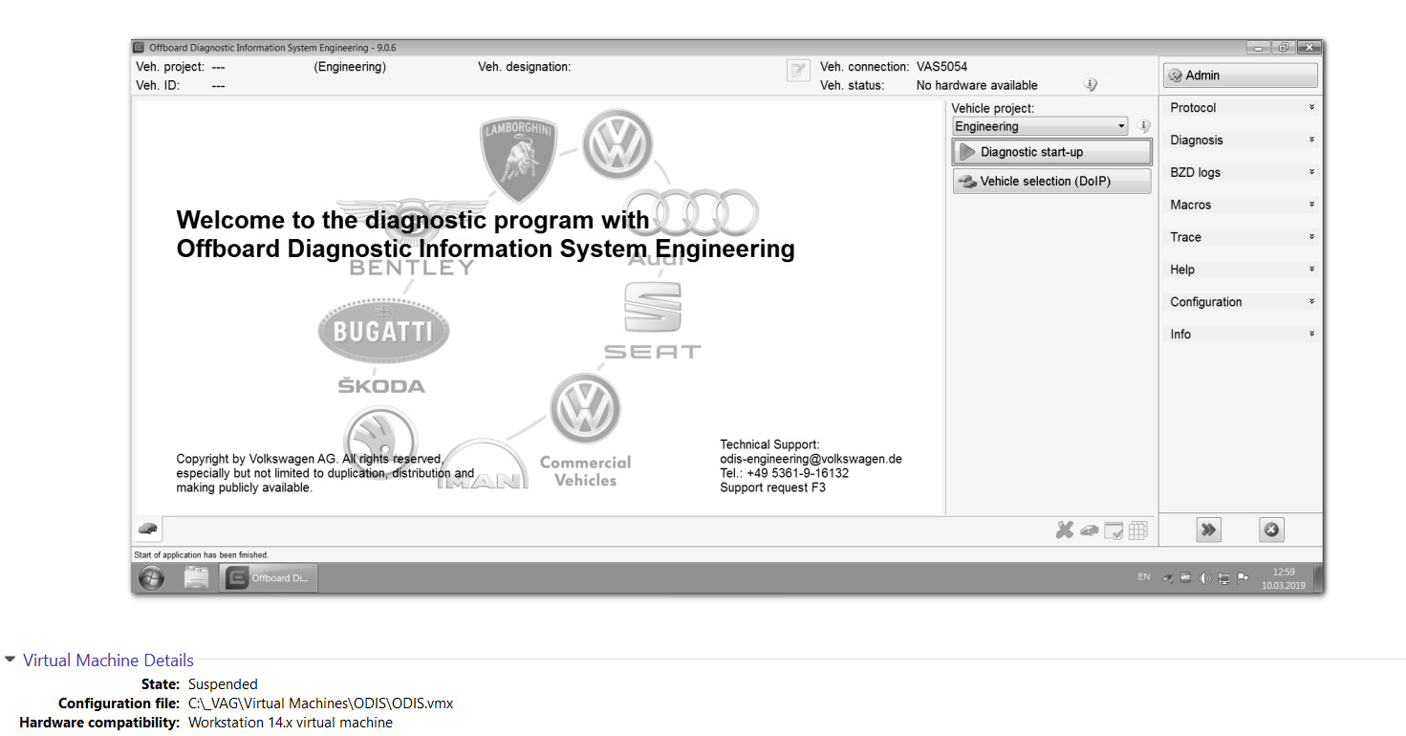This screenshot has width=1406, height=736.
Task: Expand the Configuration section chevron
Action: (x=1311, y=301)
